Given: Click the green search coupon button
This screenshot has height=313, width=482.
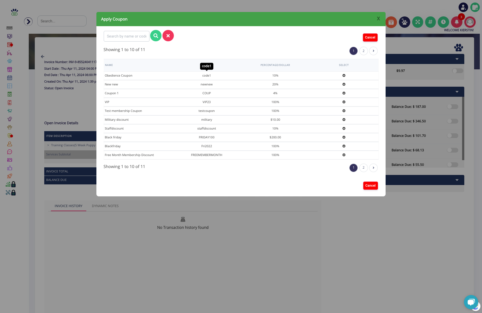Looking at the screenshot, I should (x=156, y=36).
